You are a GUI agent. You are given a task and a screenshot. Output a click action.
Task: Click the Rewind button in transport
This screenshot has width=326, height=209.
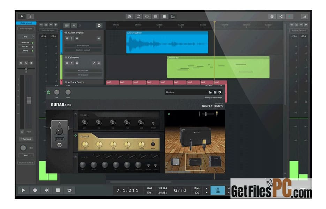(47, 190)
